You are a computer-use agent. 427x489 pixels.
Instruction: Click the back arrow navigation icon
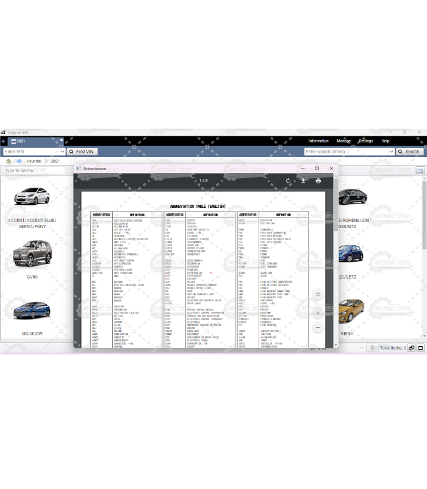[19, 161]
